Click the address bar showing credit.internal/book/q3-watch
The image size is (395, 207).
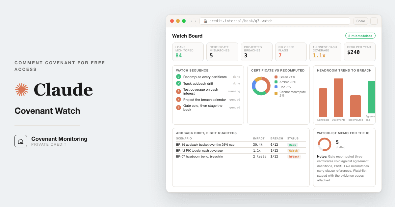click(x=275, y=21)
